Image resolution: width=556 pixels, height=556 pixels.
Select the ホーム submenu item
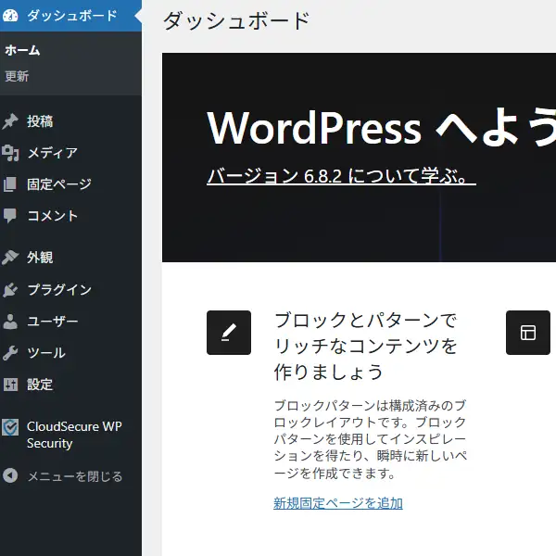point(22,50)
